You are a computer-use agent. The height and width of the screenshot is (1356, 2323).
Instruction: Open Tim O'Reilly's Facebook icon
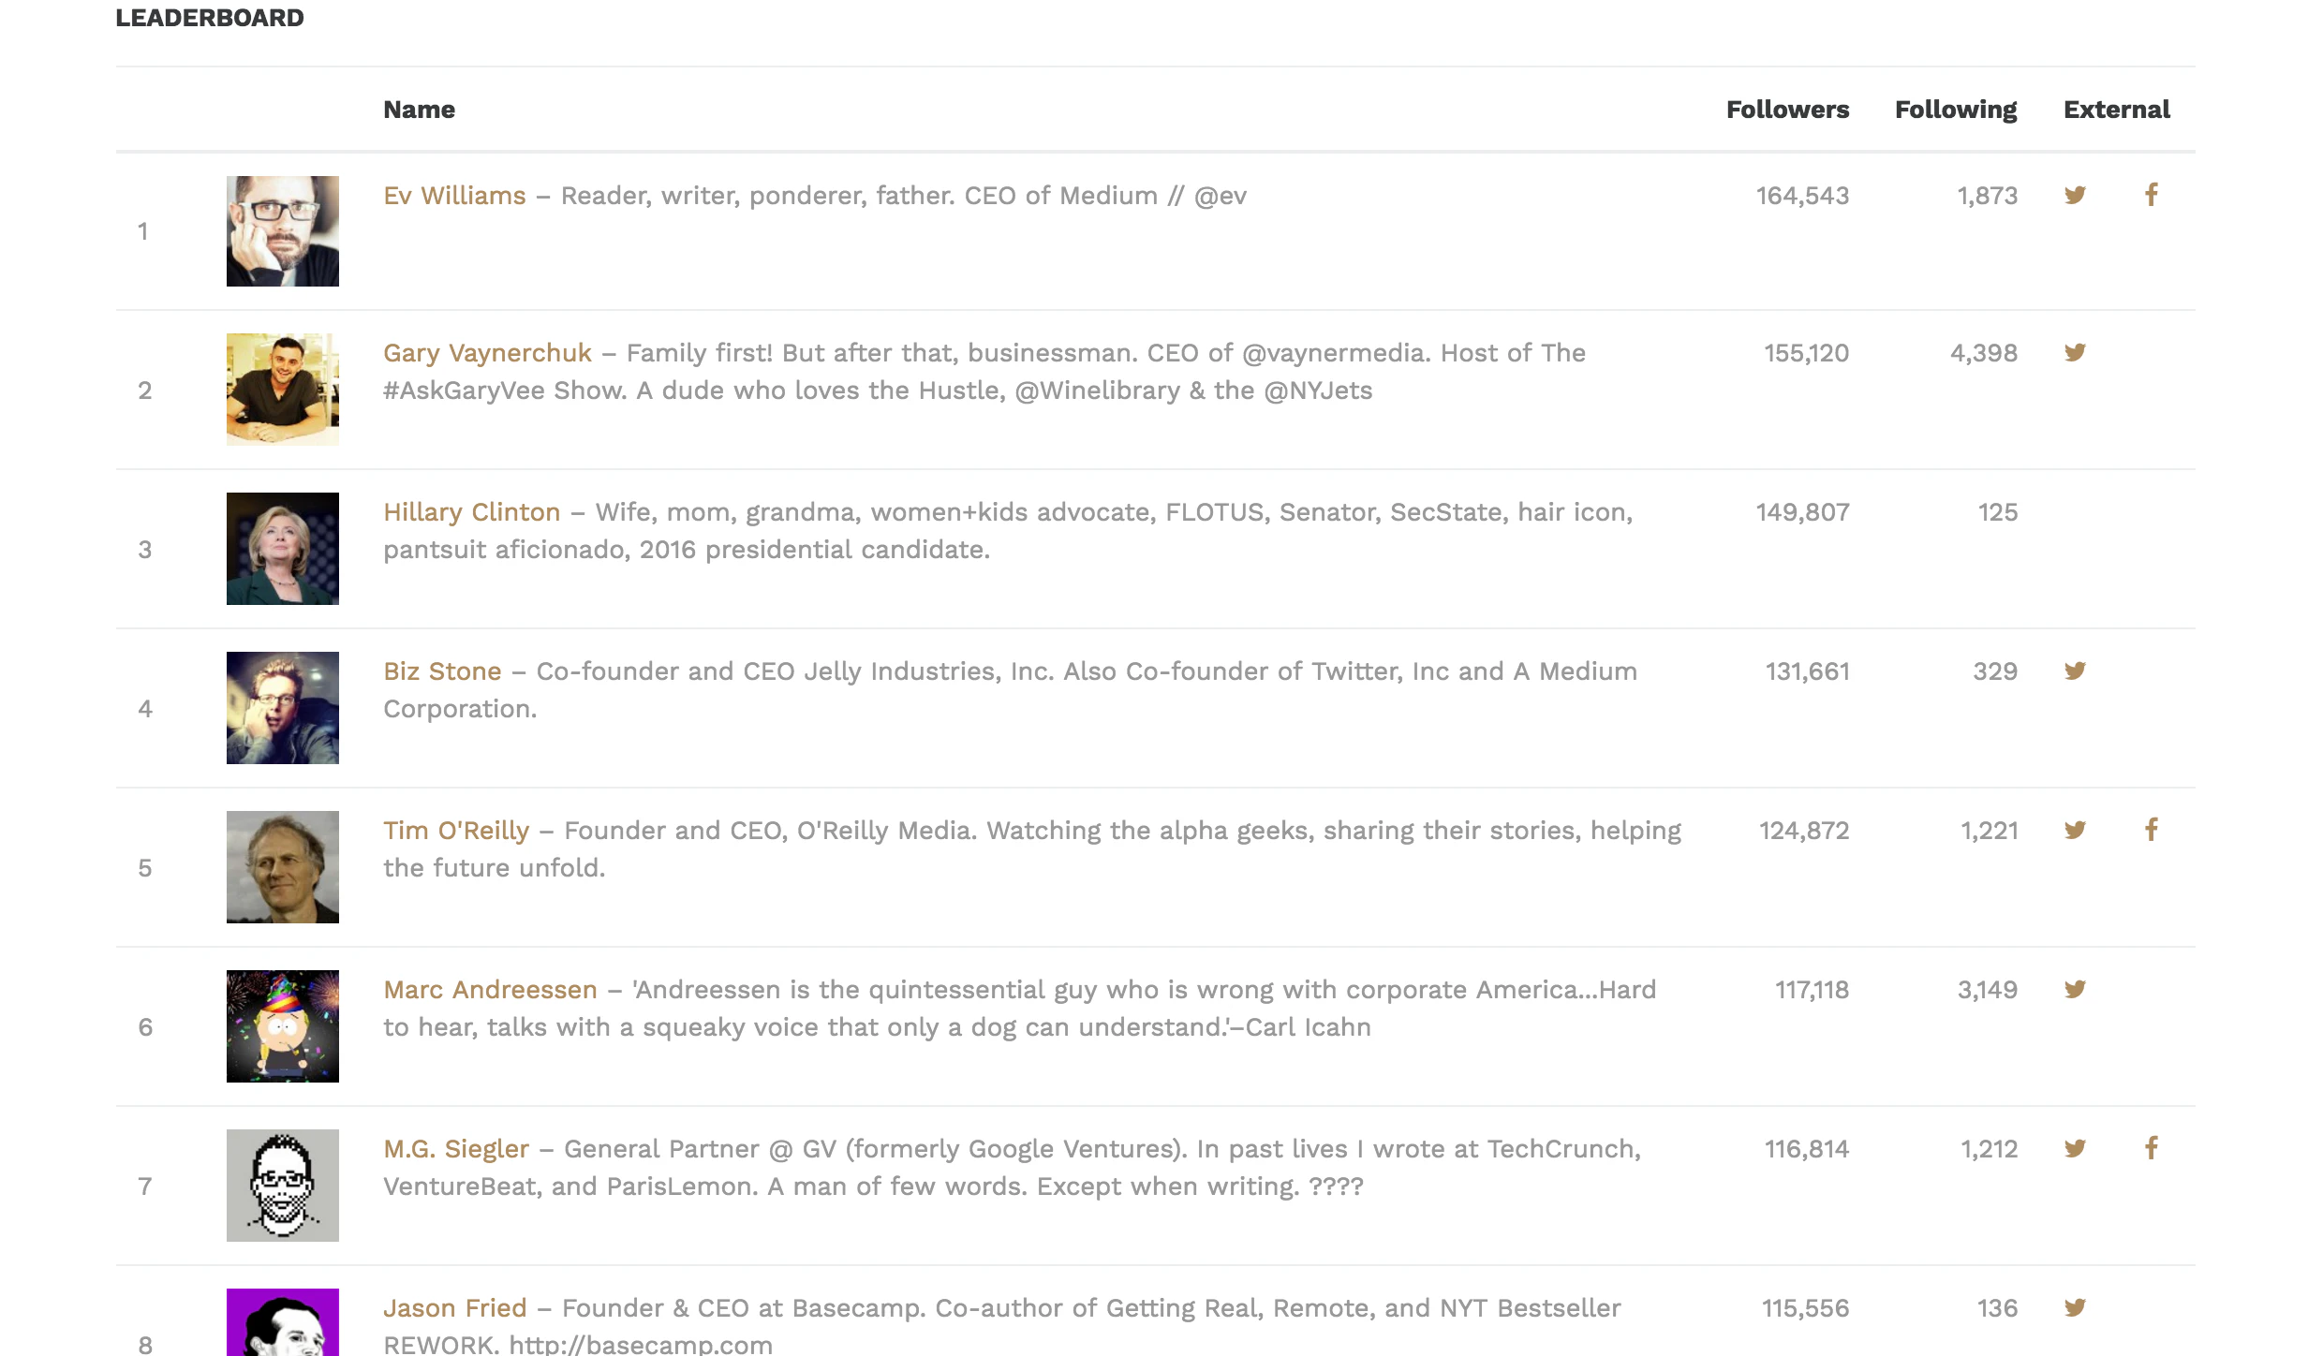tap(2152, 830)
